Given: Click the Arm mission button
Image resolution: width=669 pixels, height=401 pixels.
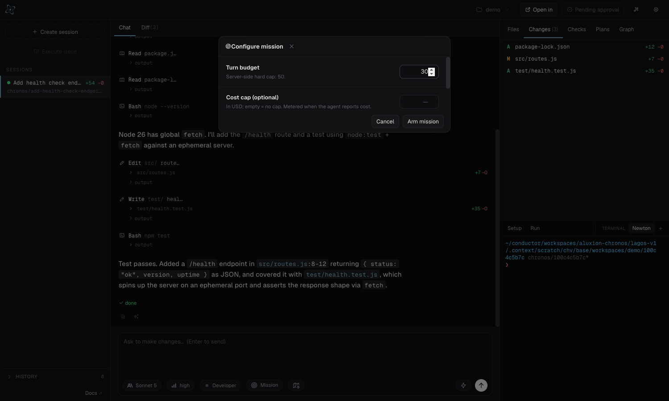Looking at the screenshot, I should [423, 122].
